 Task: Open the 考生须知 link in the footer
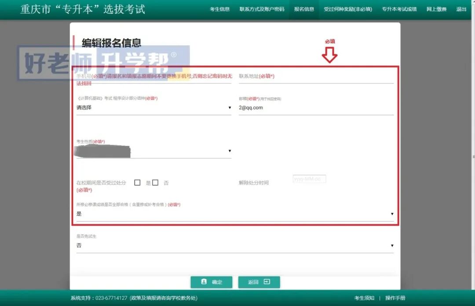364,298
